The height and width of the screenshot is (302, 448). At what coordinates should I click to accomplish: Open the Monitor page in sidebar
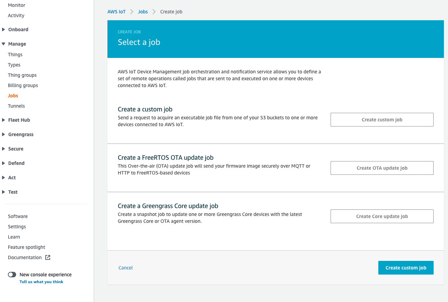(16, 5)
